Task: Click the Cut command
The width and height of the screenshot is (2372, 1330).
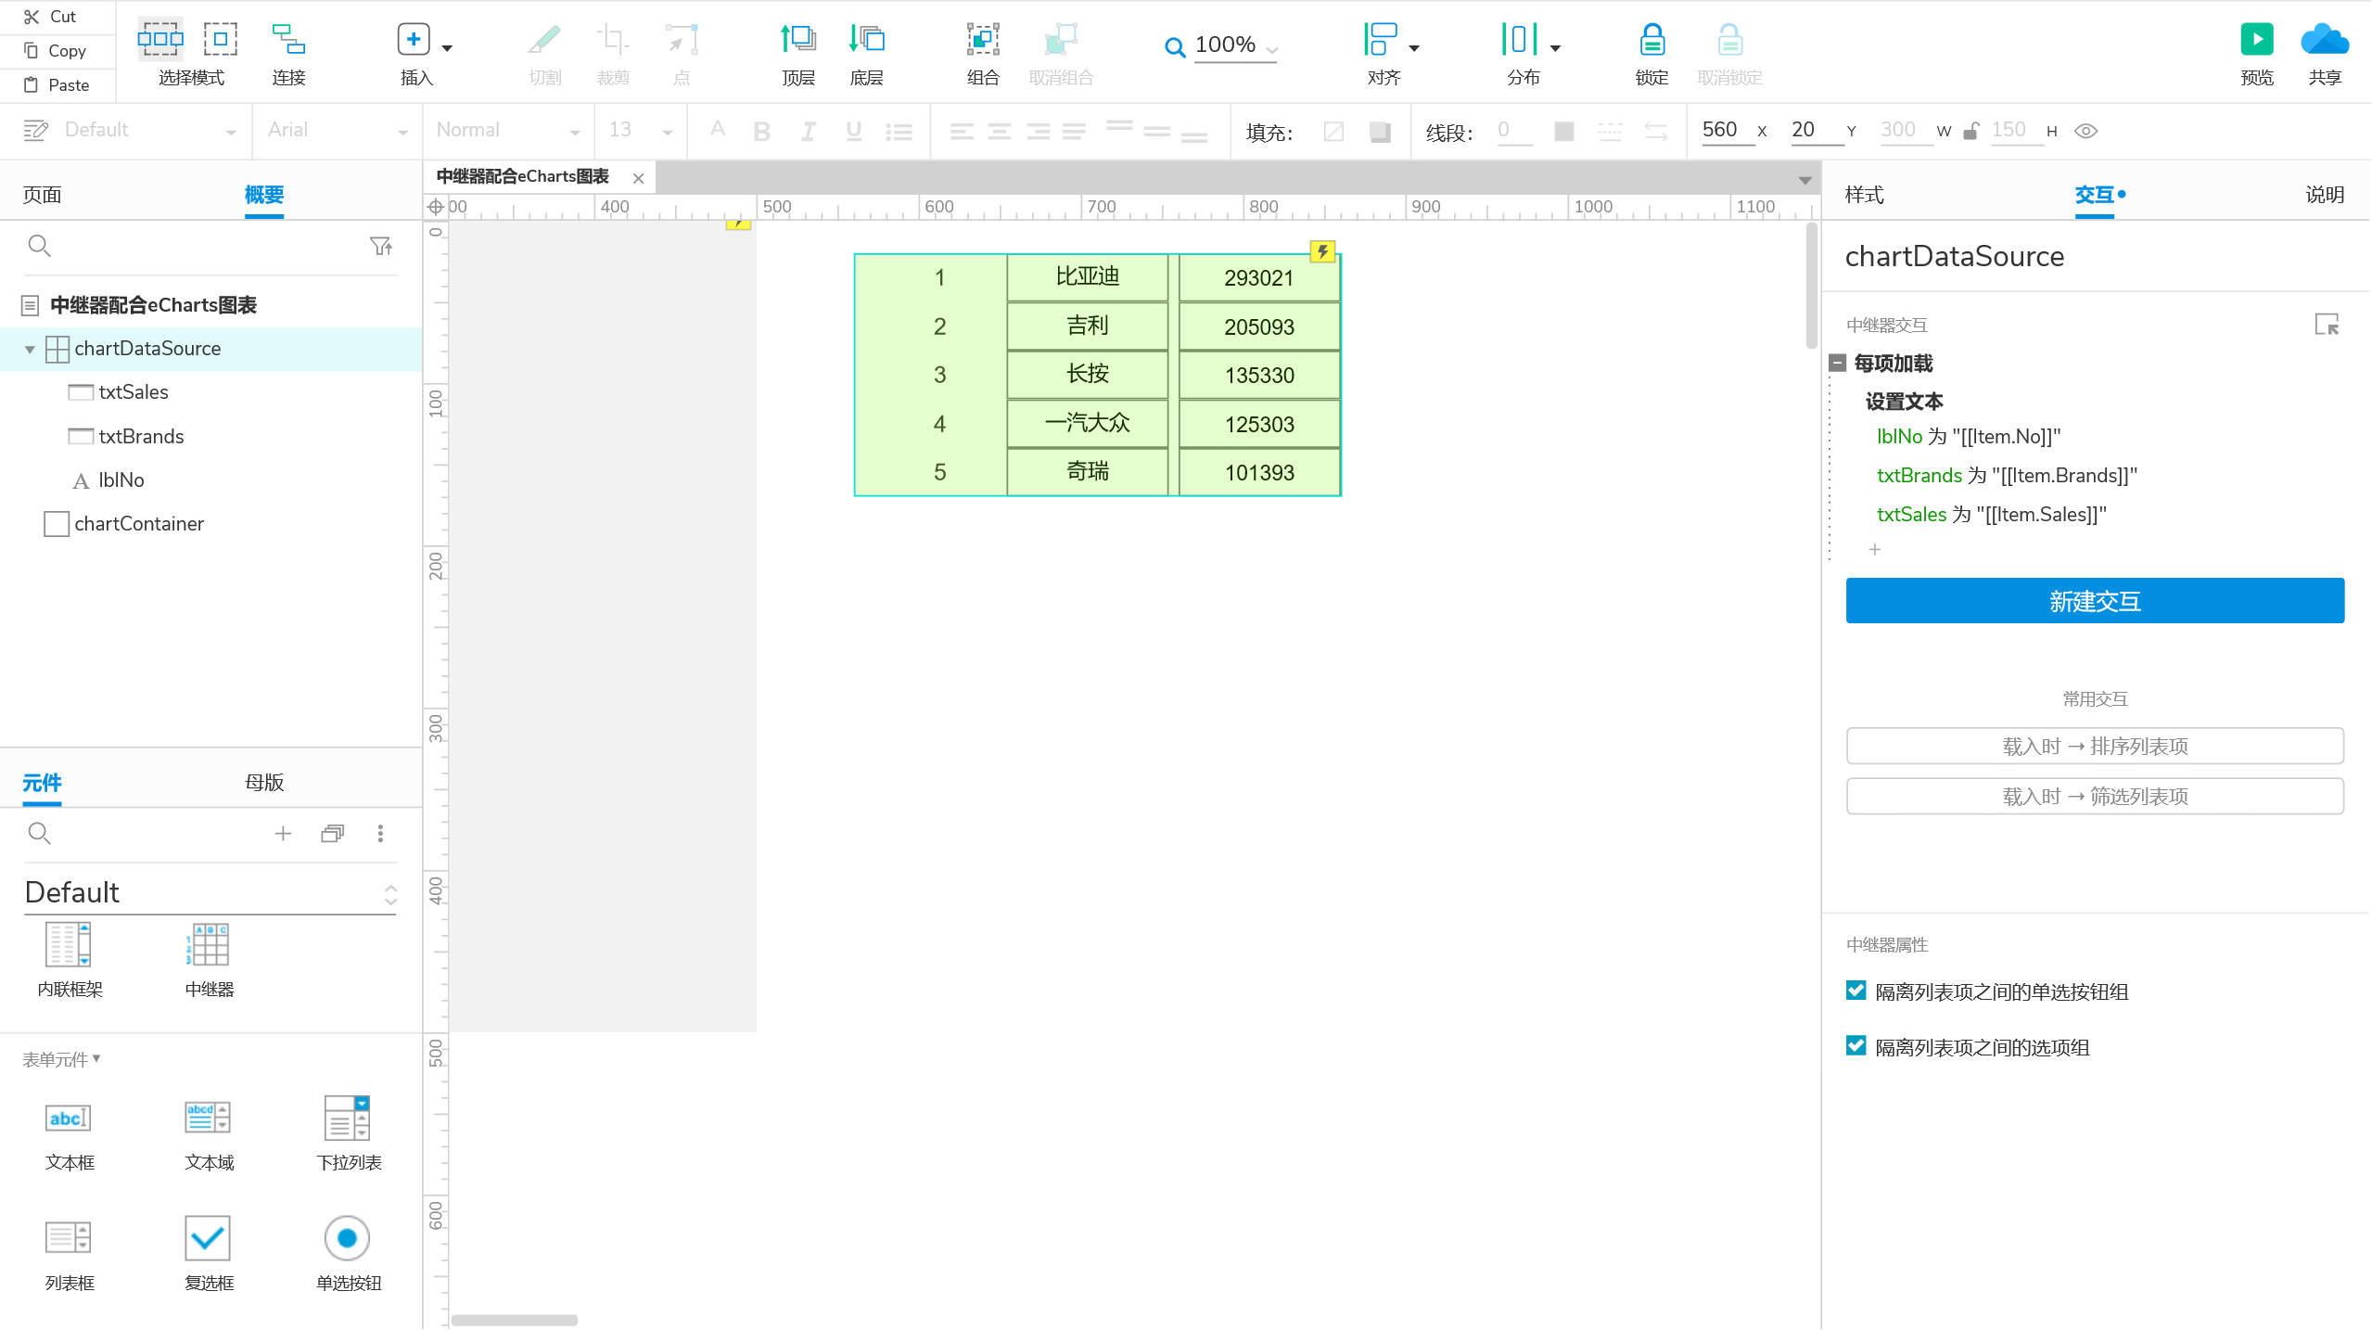Action: point(51,17)
